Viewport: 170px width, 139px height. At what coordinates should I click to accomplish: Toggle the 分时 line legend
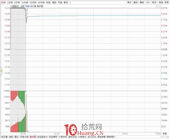pos(22,6)
